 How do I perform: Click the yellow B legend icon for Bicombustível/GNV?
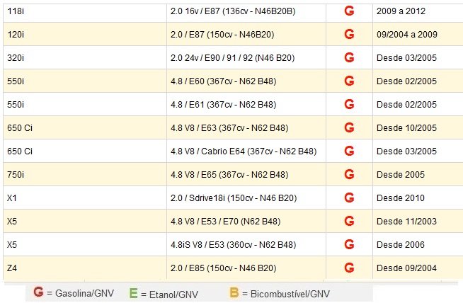234,292
